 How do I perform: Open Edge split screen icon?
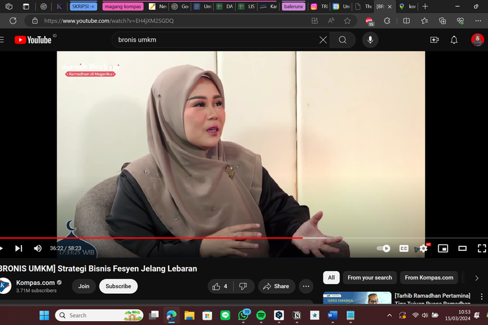(406, 21)
